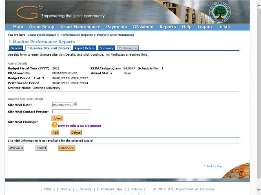Viewport: 261px width, 195px height.
Task: Click the PR/Award number P004A220001-22
Action: point(64,73)
